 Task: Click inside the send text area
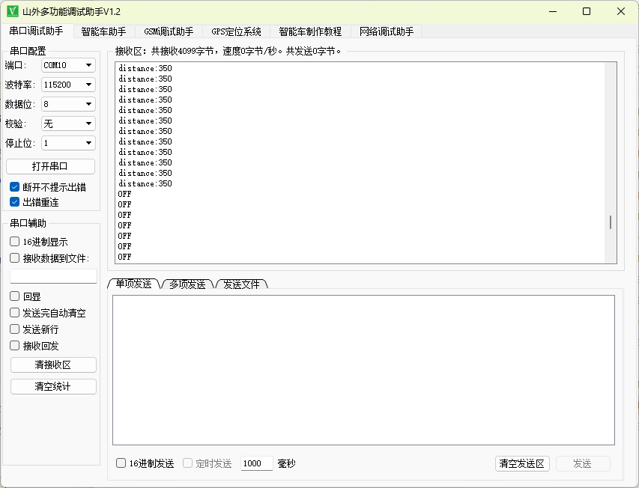point(363,370)
